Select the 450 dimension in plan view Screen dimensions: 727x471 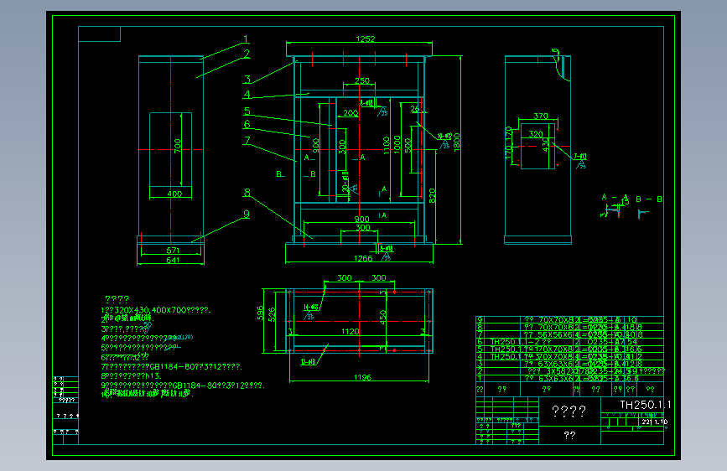[x=383, y=317]
